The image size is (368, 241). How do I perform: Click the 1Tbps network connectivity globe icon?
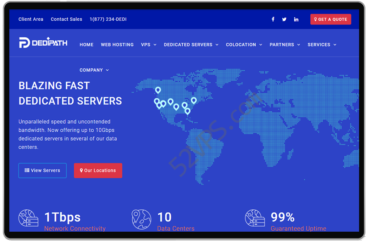[x=28, y=218]
